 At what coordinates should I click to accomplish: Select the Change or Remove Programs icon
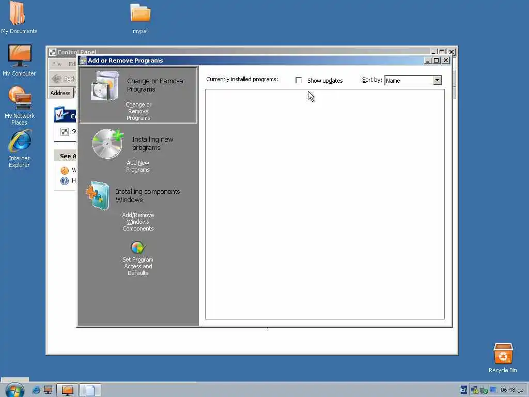coord(104,86)
